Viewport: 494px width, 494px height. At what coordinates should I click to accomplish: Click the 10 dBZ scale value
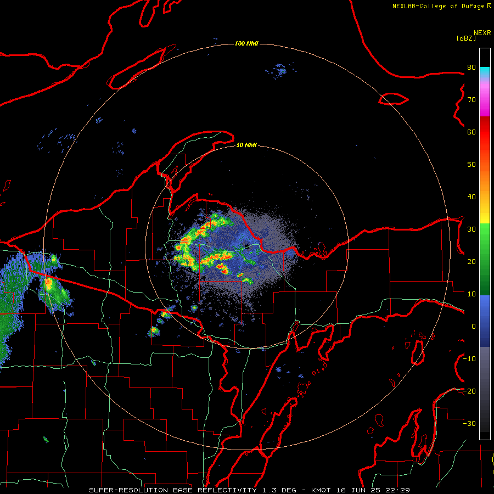pos(471,294)
